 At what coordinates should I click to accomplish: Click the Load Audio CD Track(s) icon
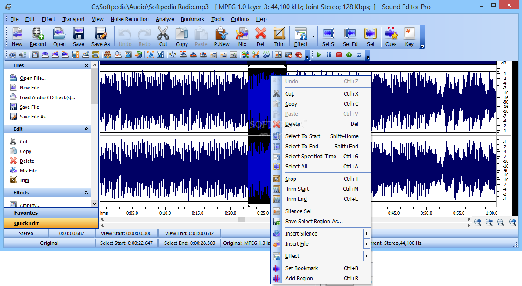click(x=13, y=97)
